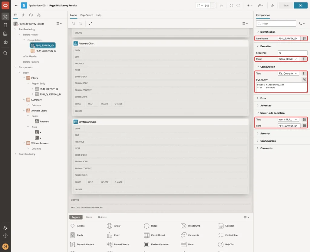Image resolution: width=310 pixels, height=252 pixels.
Task: Expand the Security section
Action: (x=258, y=133)
